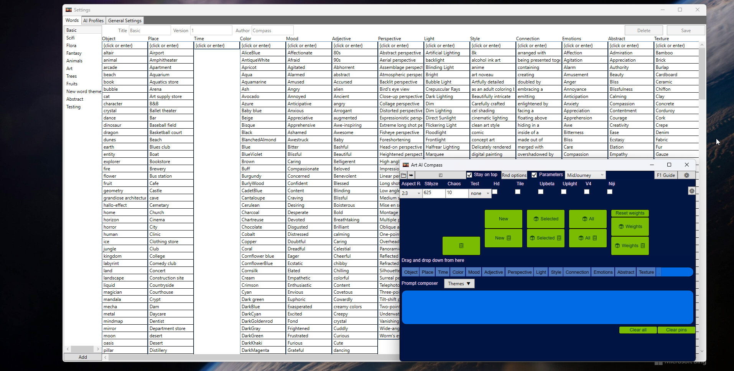The image size is (734, 371).
Task: Open the MidJourney engine dropdown
Action: click(585, 175)
